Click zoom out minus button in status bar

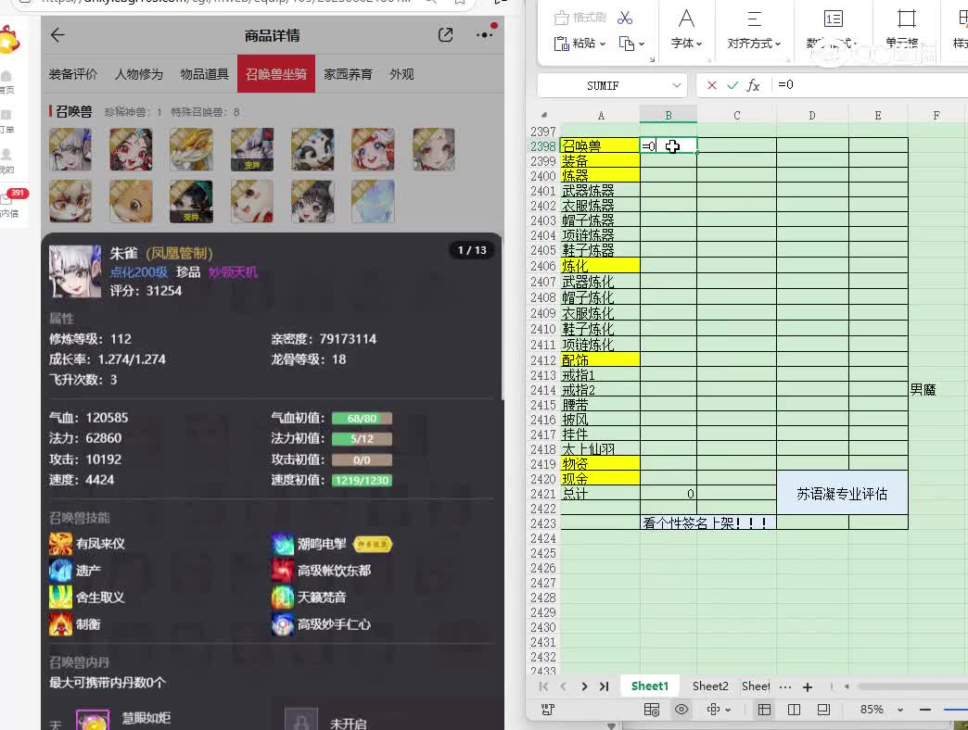(x=924, y=710)
